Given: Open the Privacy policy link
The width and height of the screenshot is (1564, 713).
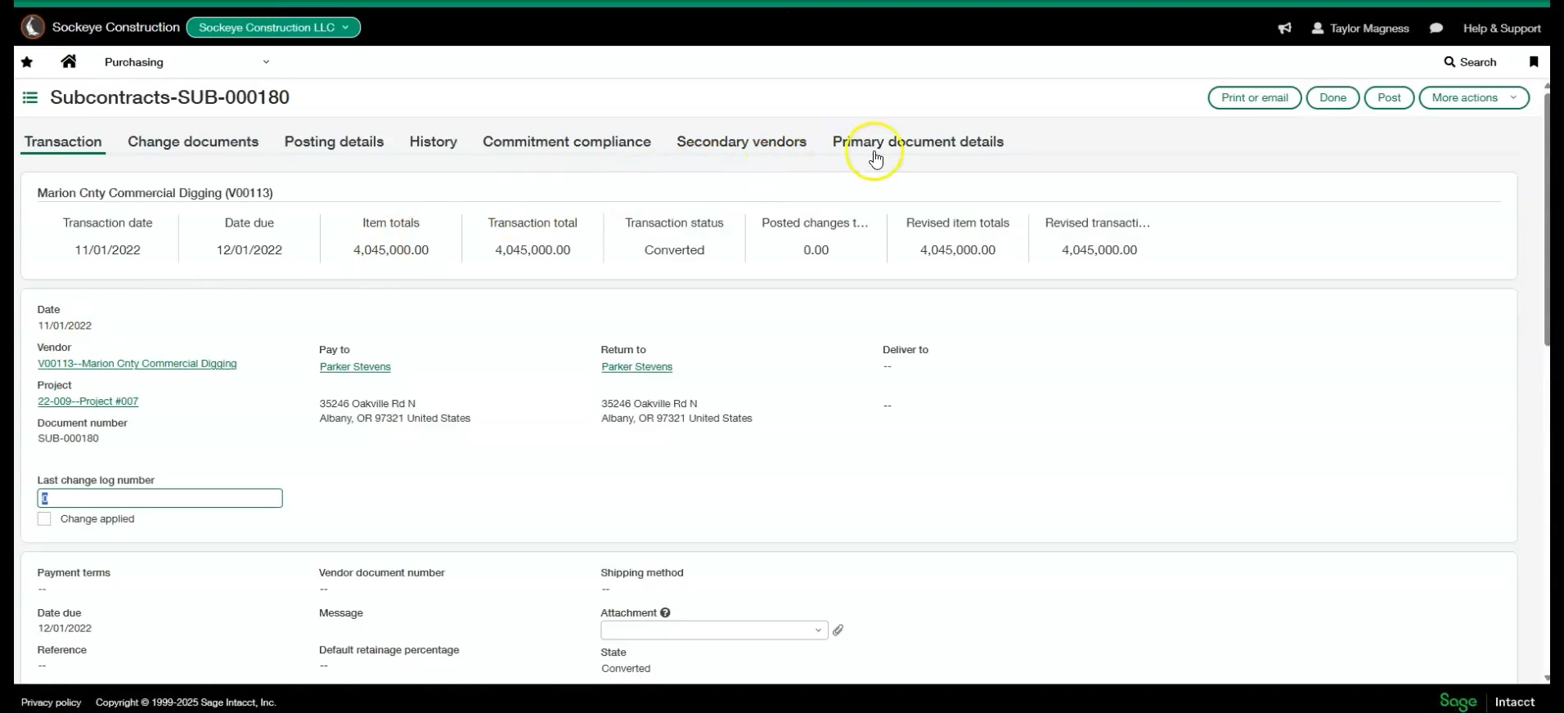Looking at the screenshot, I should pyautogui.click(x=51, y=702).
